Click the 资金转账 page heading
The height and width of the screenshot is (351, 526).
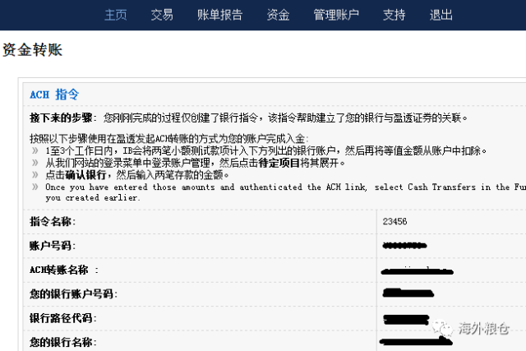pos(32,50)
